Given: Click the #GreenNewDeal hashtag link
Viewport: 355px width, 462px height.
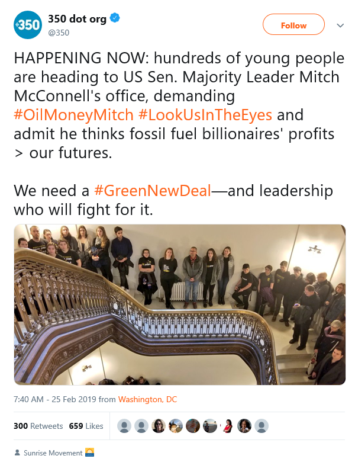Looking at the screenshot, I should pos(151,191).
